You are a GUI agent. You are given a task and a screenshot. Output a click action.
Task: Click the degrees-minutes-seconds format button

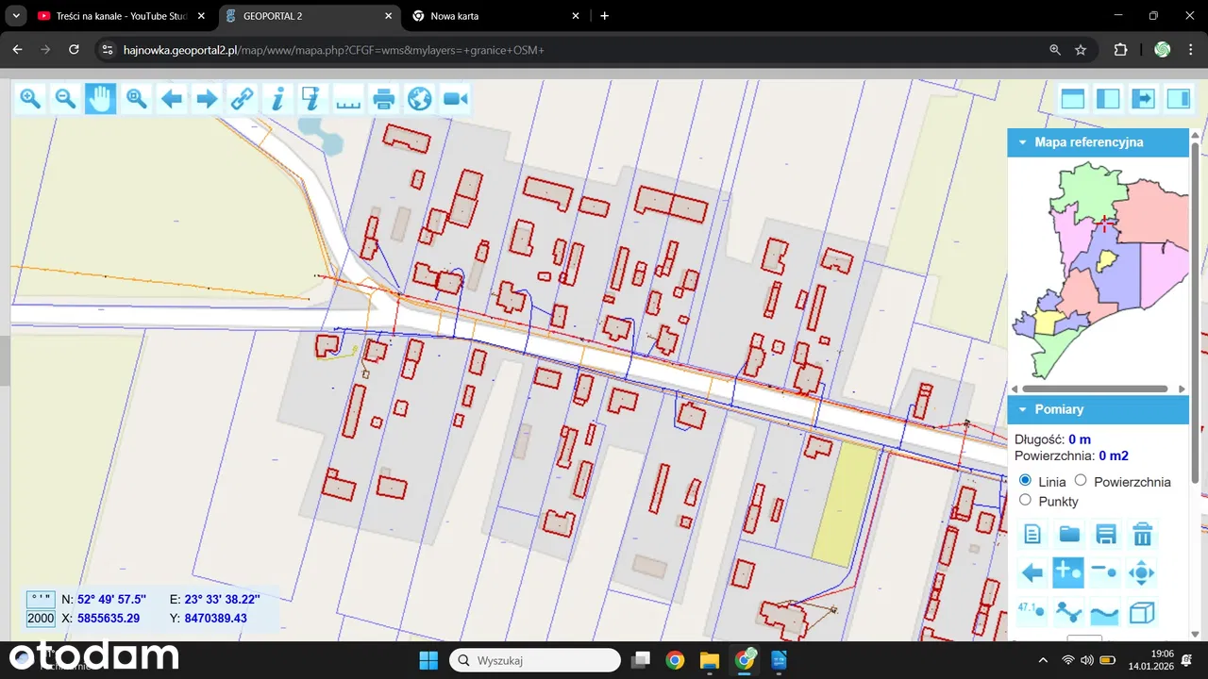click(x=41, y=599)
